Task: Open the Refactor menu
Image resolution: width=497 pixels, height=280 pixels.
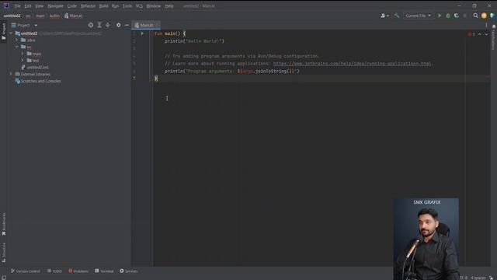Action: 88,5
